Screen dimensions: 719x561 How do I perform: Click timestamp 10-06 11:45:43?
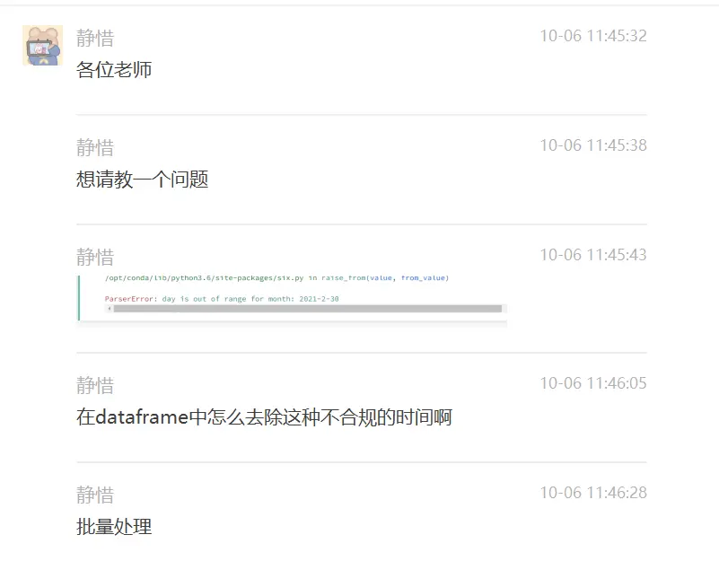(x=593, y=255)
